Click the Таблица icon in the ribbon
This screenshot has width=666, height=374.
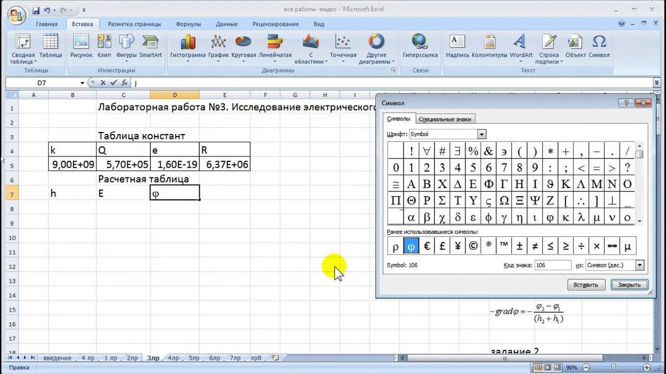(50, 47)
